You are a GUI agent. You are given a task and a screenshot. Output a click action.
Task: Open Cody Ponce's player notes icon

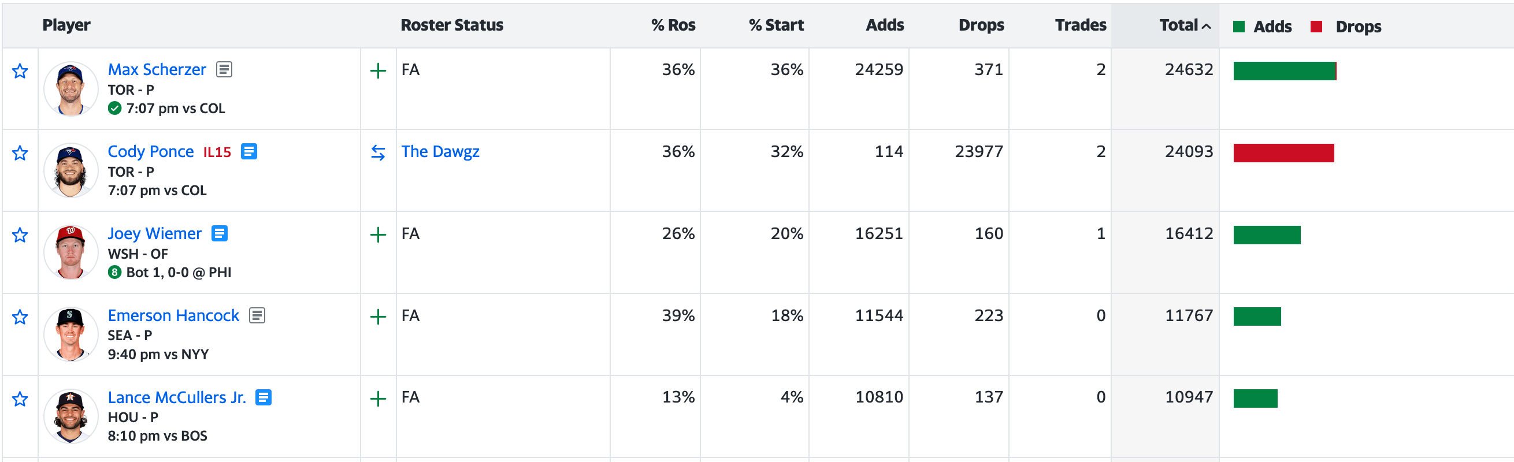pyautogui.click(x=248, y=151)
